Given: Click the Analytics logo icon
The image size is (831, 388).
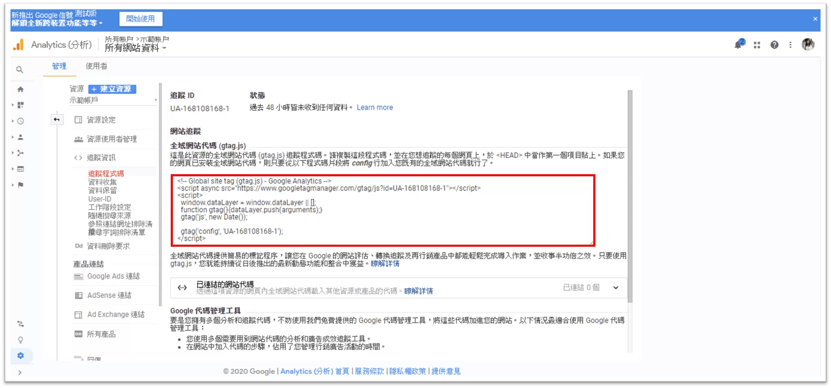Looking at the screenshot, I should tap(18, 45).
